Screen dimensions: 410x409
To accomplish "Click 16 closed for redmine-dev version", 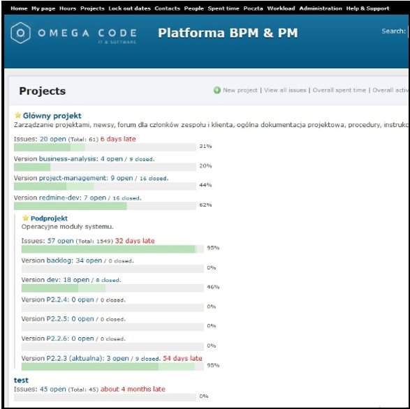I will 126,198.
